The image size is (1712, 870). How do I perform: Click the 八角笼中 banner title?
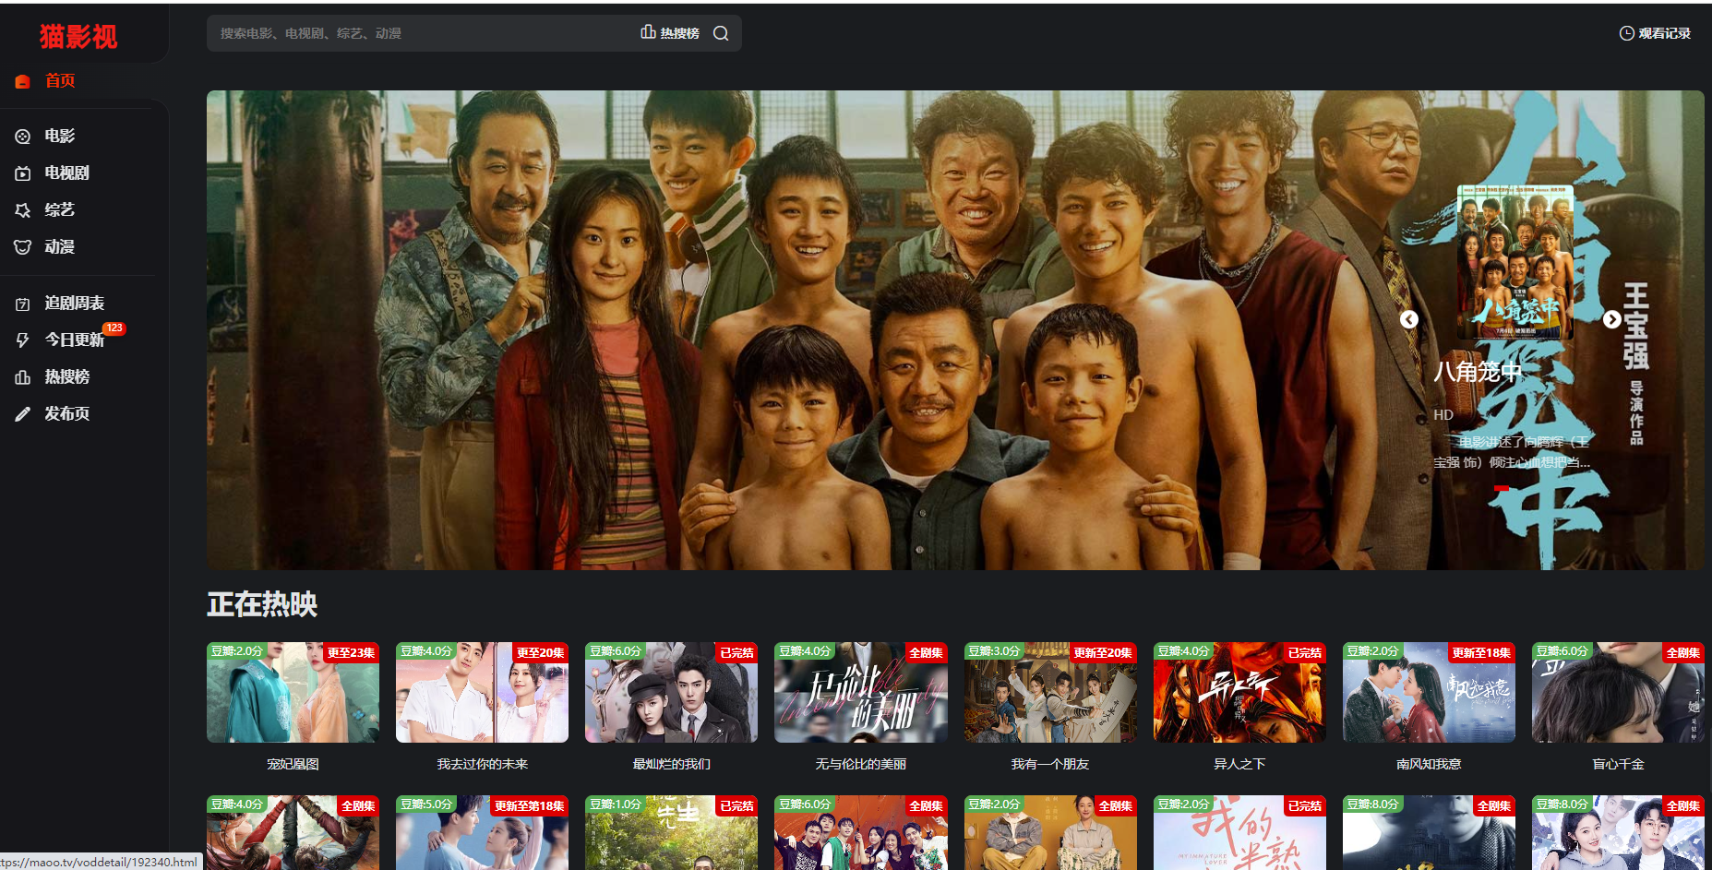(x=1477, y=372)
